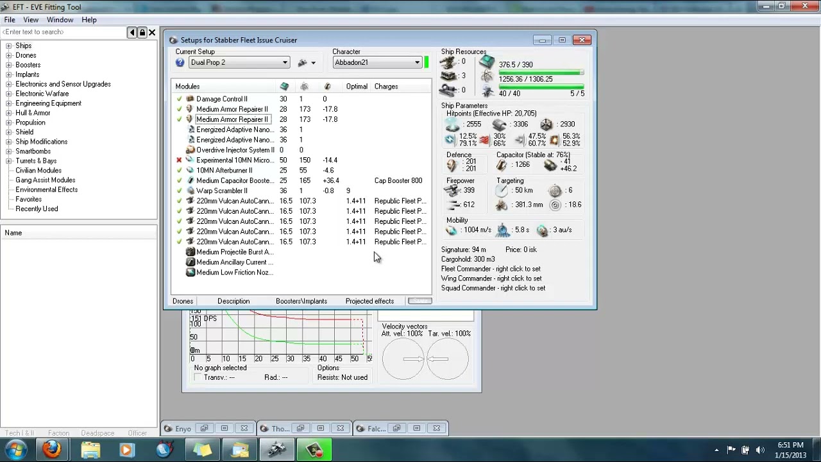Click the green indicator beside Character dropdown
Viewport: 821px width, 462px height.
(427, 62)
